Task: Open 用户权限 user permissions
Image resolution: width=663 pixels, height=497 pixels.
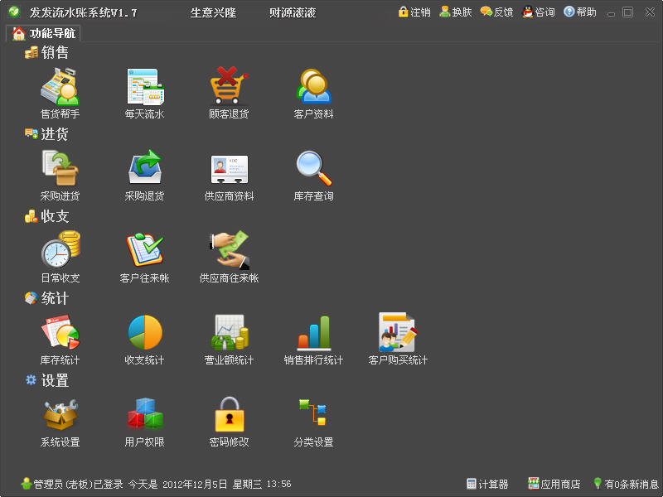Action: point(144,422)
